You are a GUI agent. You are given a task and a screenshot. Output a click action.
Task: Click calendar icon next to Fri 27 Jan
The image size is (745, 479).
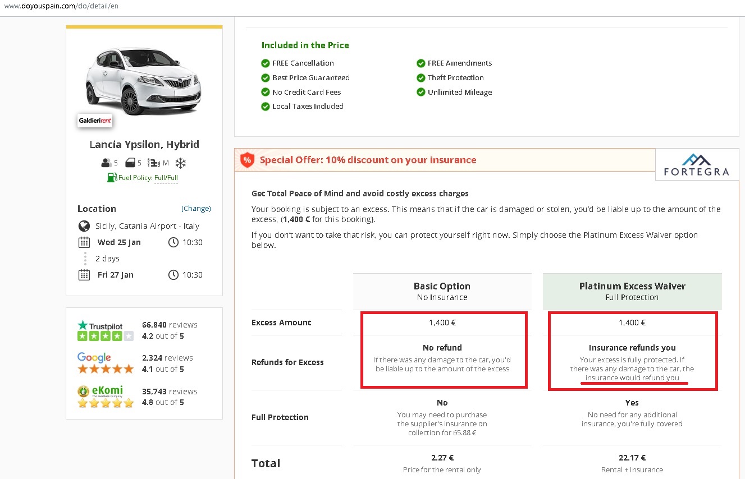84,275
